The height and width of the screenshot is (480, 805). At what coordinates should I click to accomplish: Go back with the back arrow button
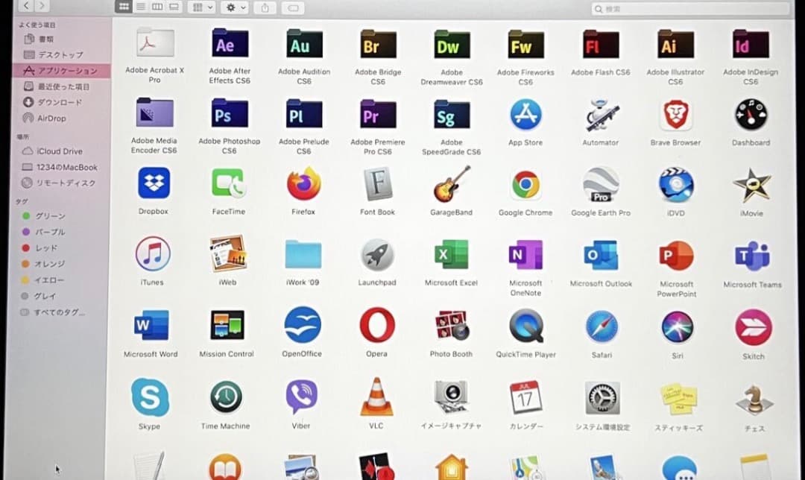click(x=26, y=6)
